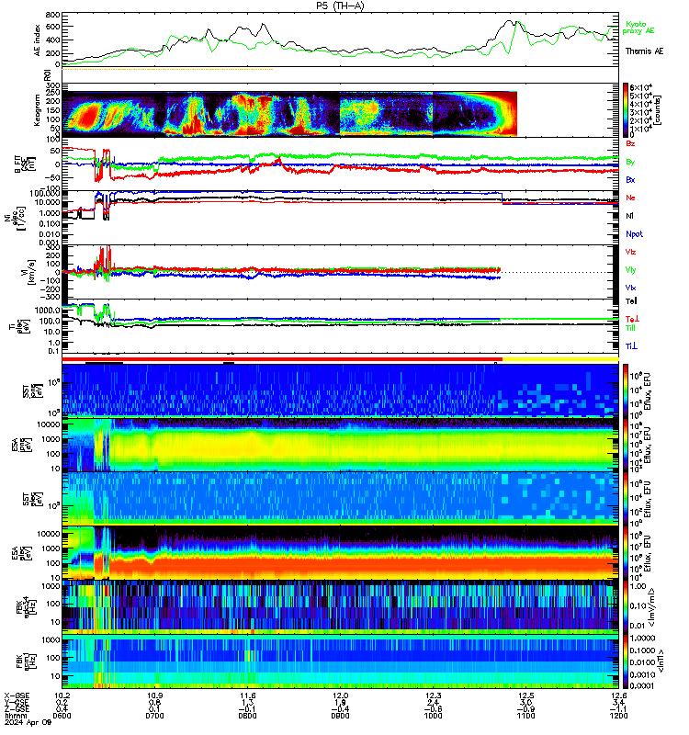689x735 pixels.
Task: Click the Vi [km/s] axis label
Action: click(30, 272)
